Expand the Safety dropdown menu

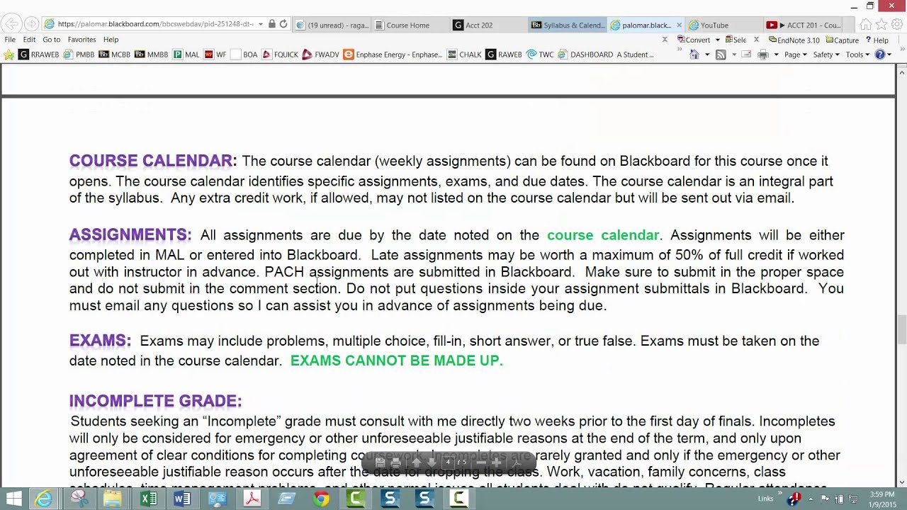point(826,55)
